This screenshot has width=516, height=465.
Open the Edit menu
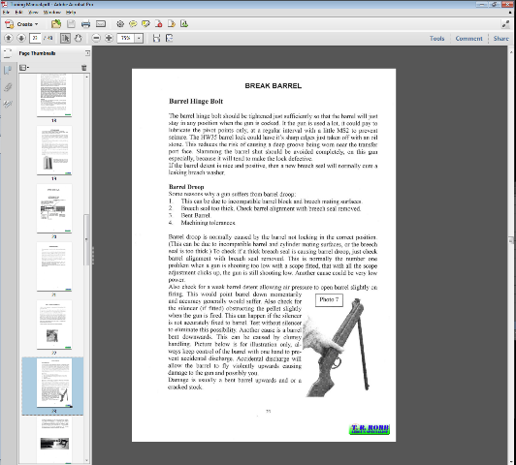click(18, 13)
